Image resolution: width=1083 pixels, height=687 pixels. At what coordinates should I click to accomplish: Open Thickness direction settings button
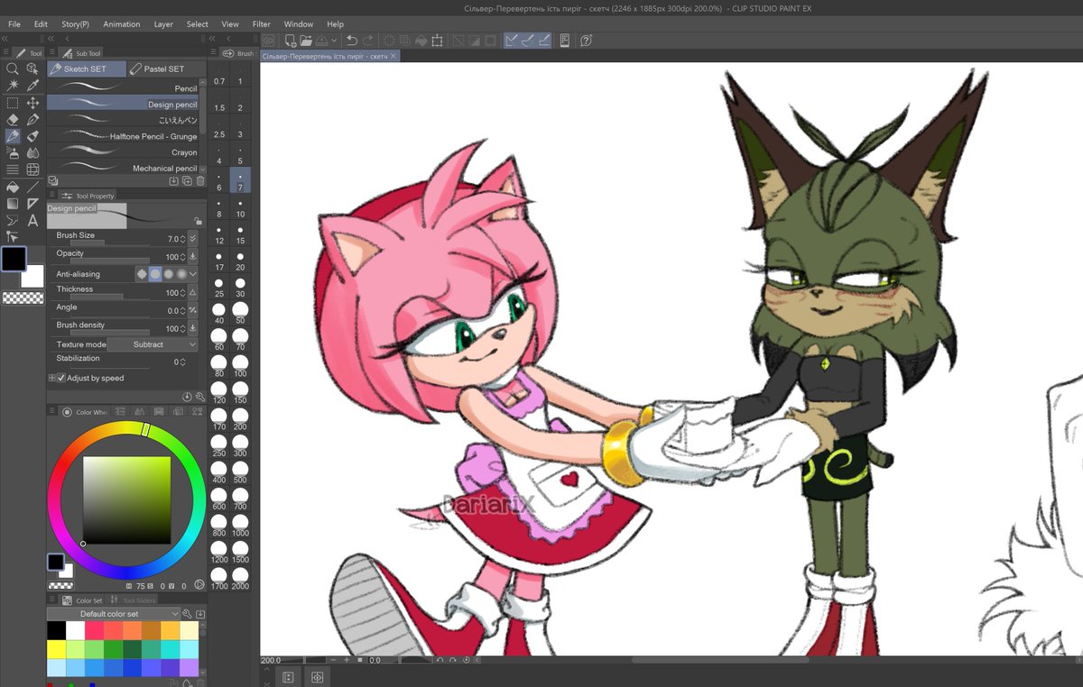(192, 293)
